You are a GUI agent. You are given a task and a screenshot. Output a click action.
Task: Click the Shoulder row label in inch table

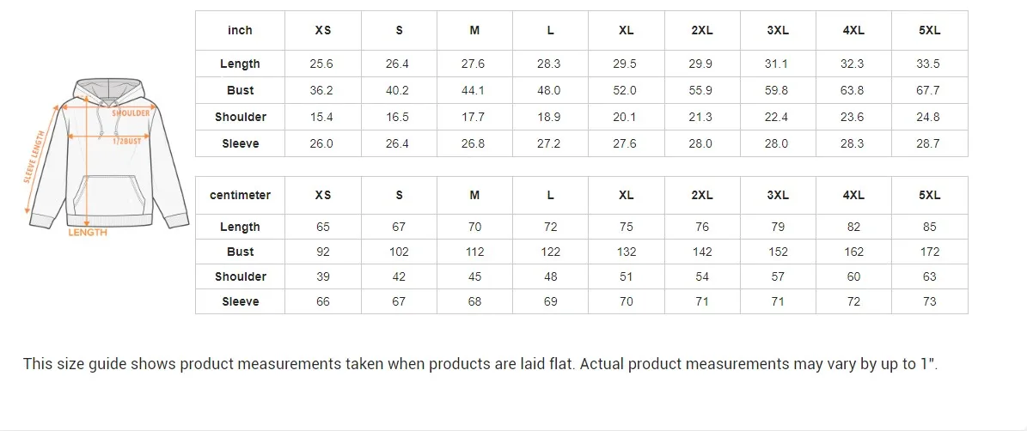(240, 117)
